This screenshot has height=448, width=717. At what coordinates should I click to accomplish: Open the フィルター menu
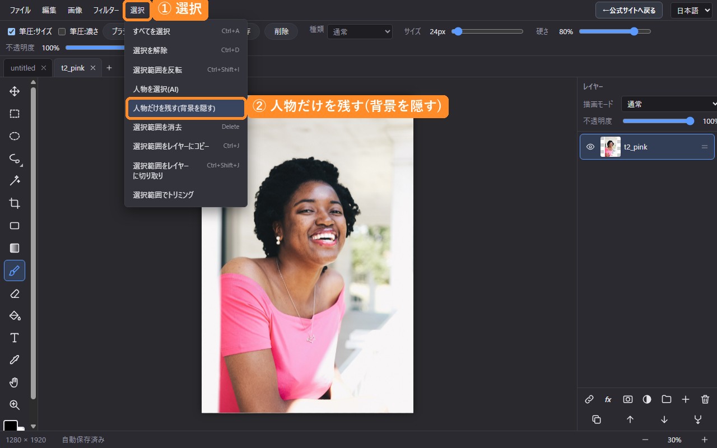click(x=106, y=10)
